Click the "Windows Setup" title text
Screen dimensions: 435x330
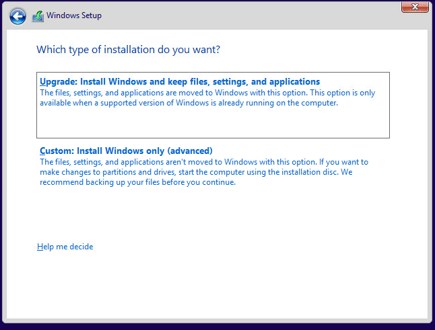pyautogui.click(x=74, y=15)
